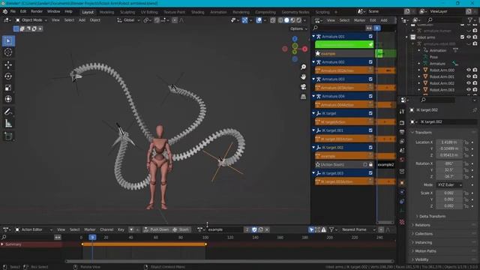Open the Object properties tab icon
The width and height of the screenshot is (480, 270).
click(x=402, y=183)
